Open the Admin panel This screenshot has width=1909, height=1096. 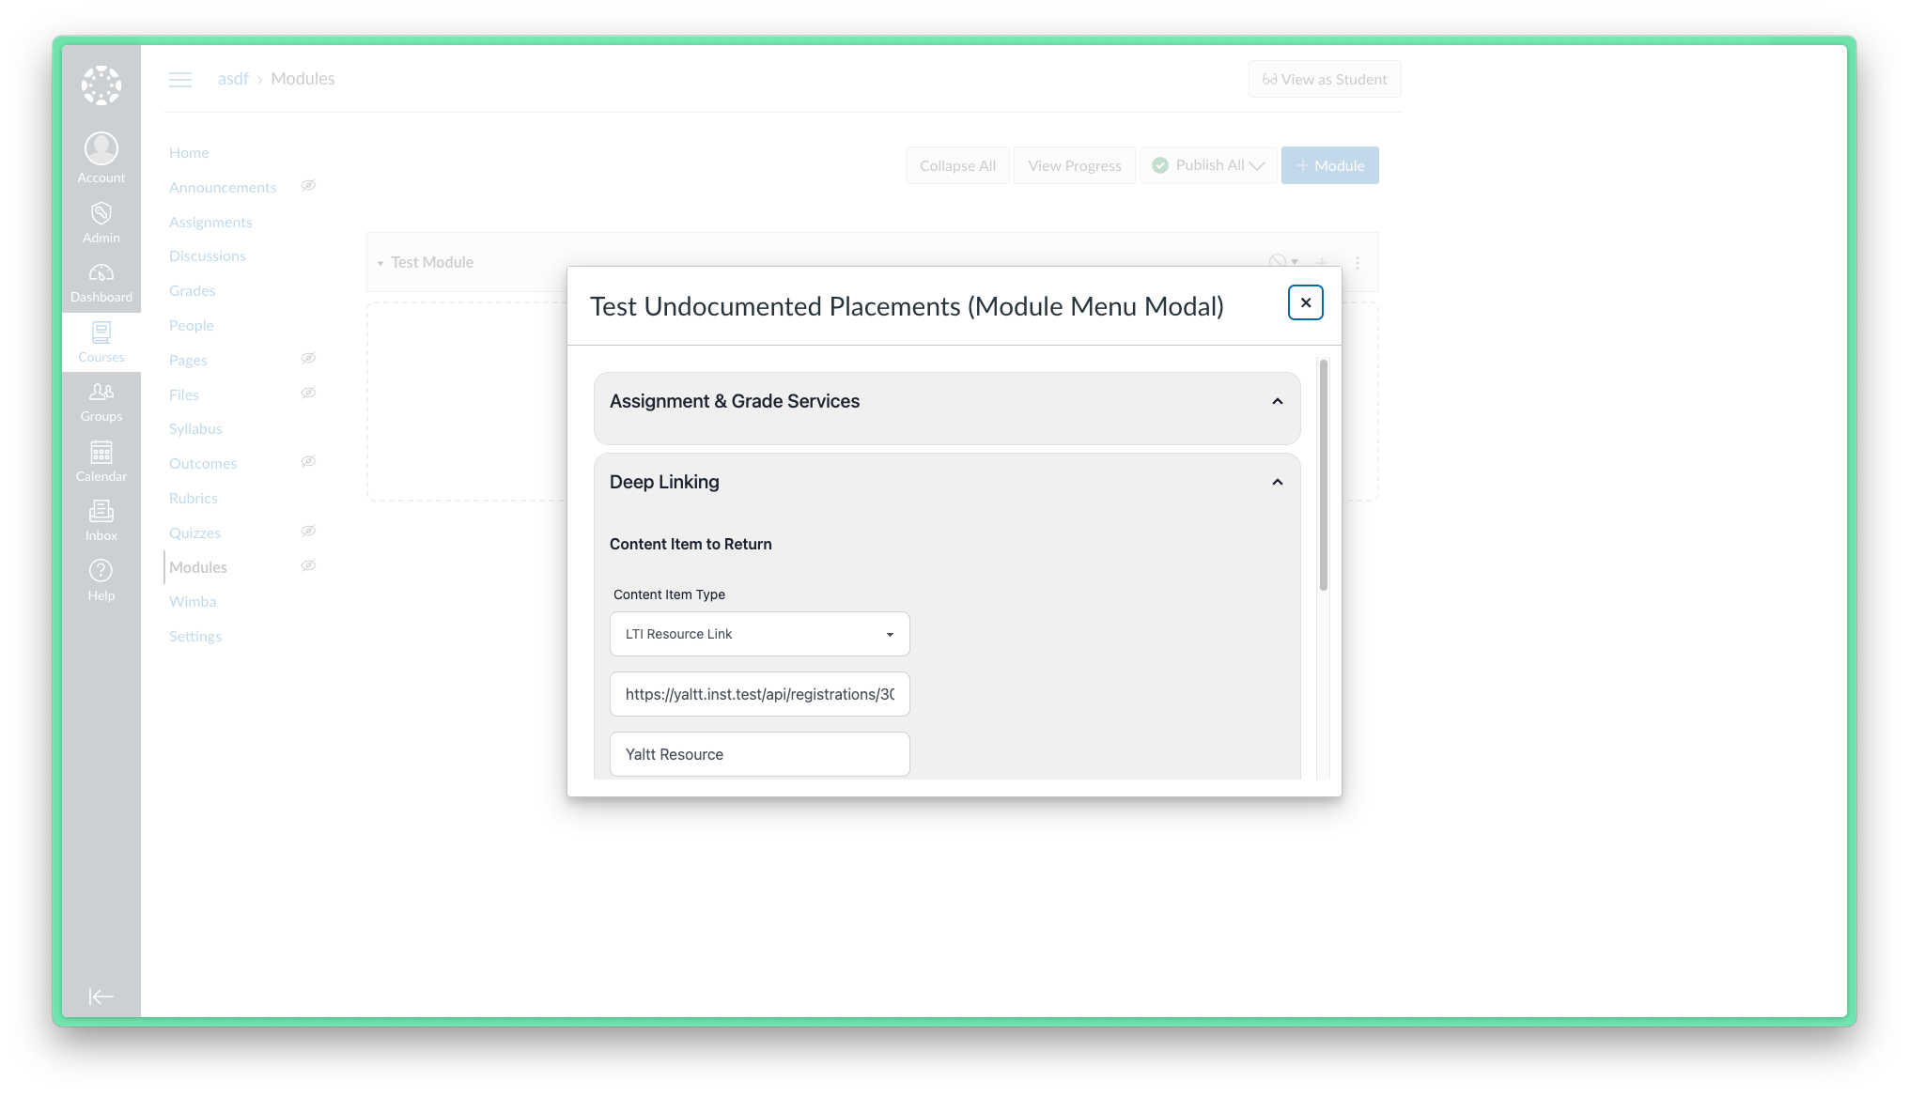[x=101, y=222]
